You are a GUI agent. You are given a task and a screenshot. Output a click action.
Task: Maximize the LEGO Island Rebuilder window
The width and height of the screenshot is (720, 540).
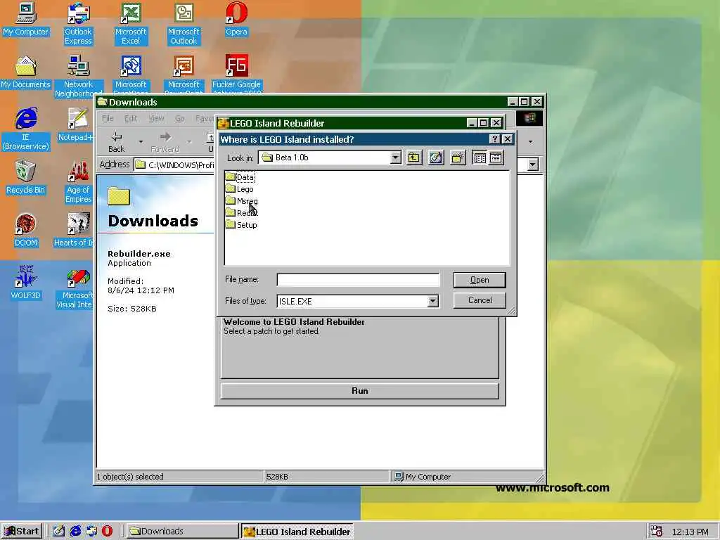click(483, 123)
